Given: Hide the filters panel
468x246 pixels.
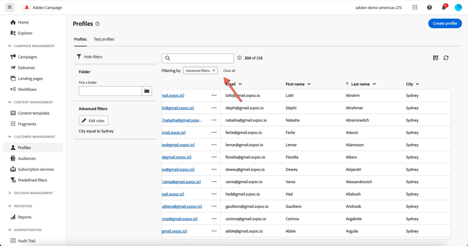Looking at the screenshot, I should pyautogui.click(x=90, y=57).
